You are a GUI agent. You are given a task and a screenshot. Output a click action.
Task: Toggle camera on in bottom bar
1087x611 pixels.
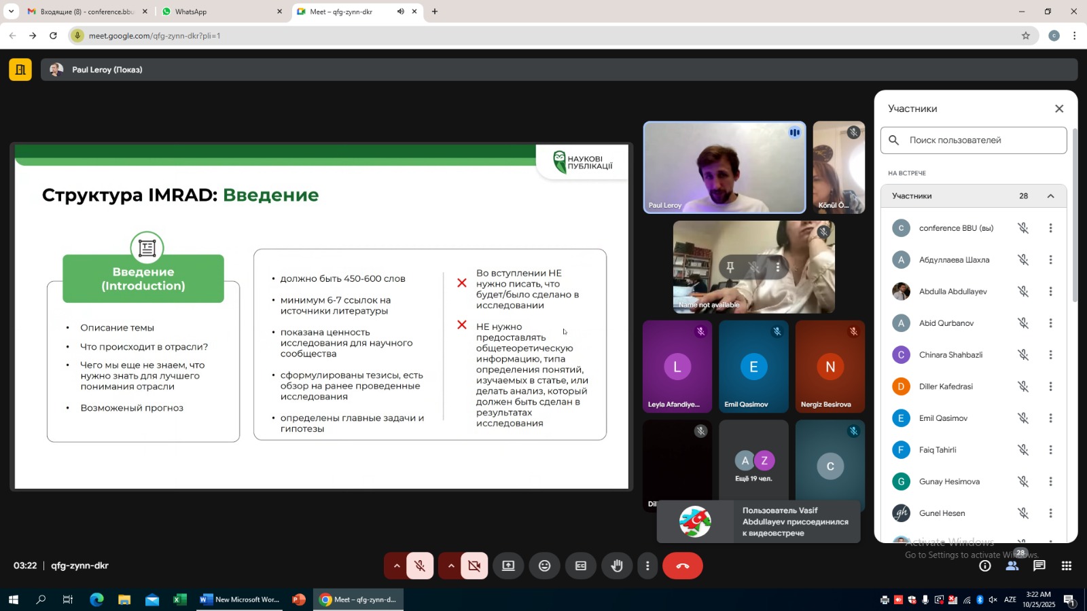pos(474,566)
